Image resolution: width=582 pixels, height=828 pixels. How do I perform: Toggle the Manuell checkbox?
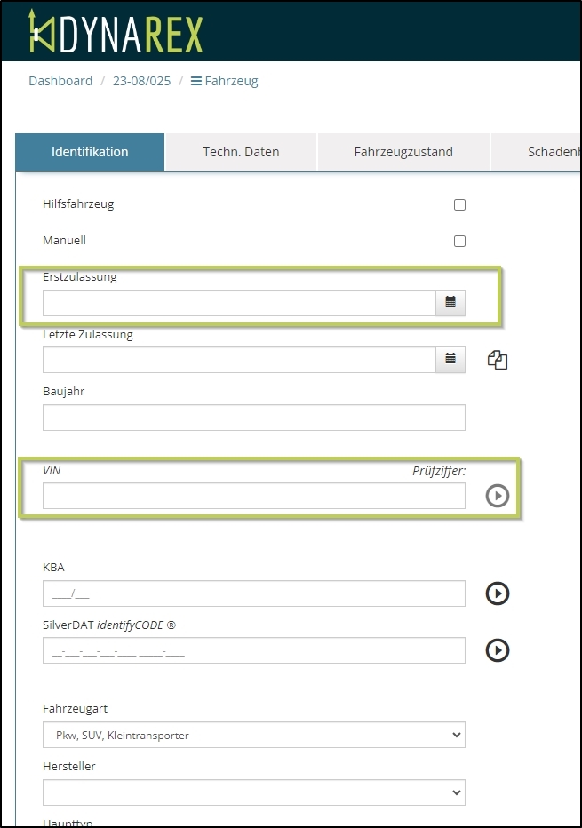pyautogui.click(x=459, y=241)
